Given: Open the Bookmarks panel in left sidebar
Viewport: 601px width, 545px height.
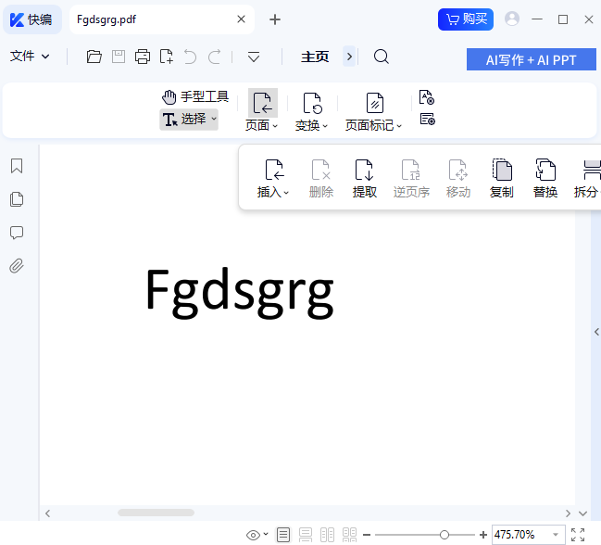Looking at the screenshot, I should [17, 166].
